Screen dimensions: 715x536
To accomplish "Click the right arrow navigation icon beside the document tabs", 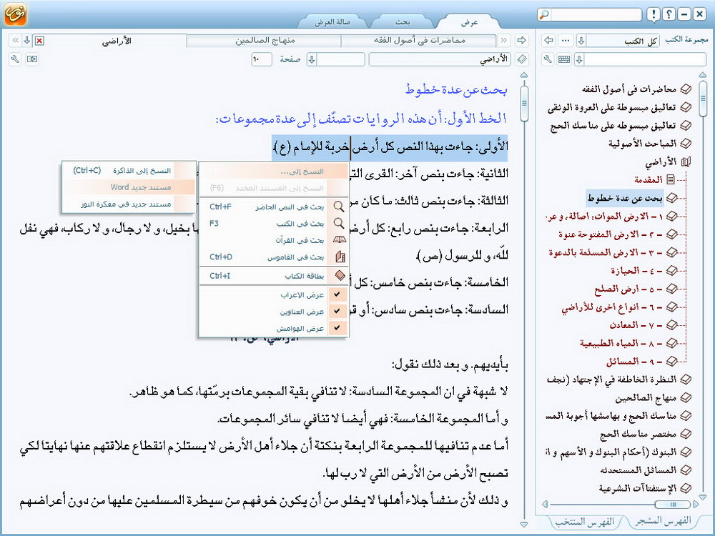I will [x=522, y=41].
